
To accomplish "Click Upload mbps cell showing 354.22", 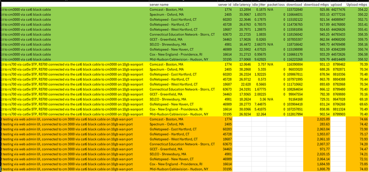I will point(358,9).
